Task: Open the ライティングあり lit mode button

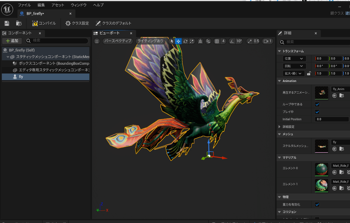Action: pyautogui.click(x=150, y=41)
